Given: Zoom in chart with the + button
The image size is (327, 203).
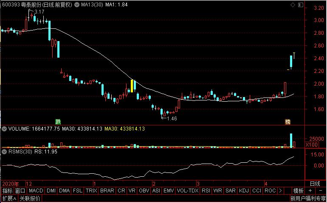Looking at the screenshot, I should click(x=310, y=191).
